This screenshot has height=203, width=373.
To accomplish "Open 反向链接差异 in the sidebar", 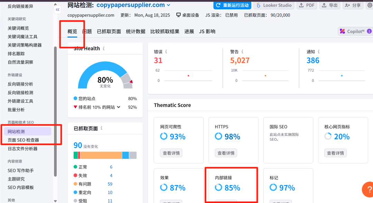I will pyautogui.click(x=20, y=6).
